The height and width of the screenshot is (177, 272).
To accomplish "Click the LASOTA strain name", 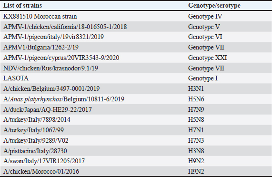I will [x=16, y=79].
